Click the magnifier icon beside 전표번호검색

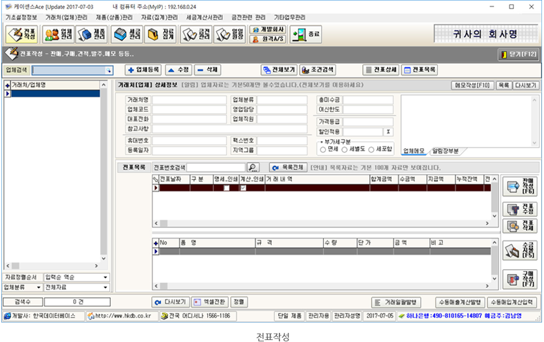(x=254, y=168)
